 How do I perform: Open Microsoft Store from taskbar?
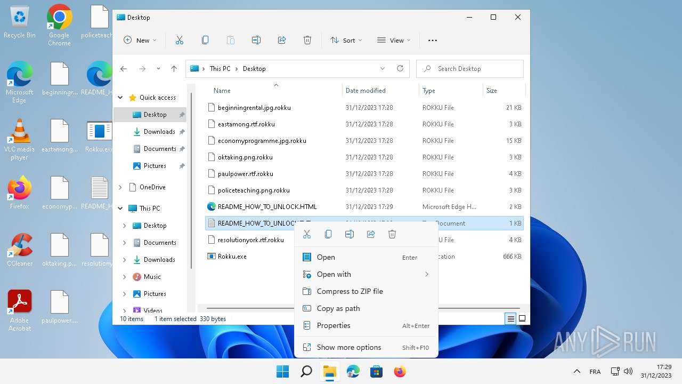click(376, 371)
